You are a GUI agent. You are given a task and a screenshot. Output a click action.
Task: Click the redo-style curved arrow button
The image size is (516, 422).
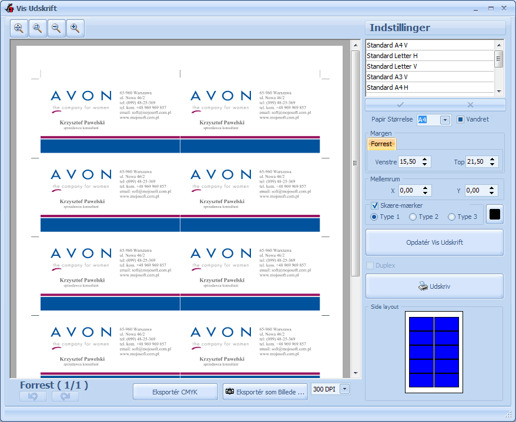[x=65, y=396]
